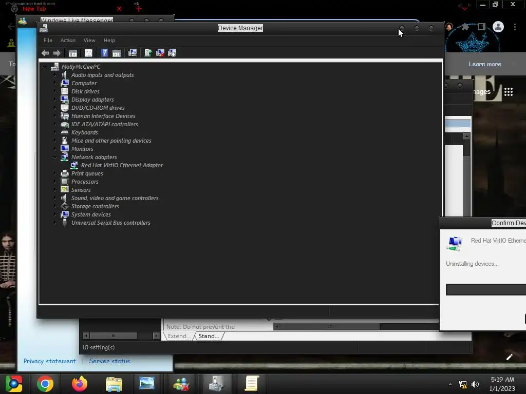
Task: Open Chrome's three-dot menu icon
Action: point(515,27)
